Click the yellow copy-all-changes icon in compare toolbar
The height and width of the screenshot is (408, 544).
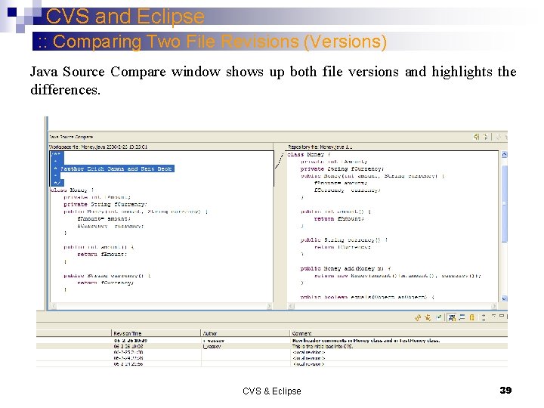(476, 137)
